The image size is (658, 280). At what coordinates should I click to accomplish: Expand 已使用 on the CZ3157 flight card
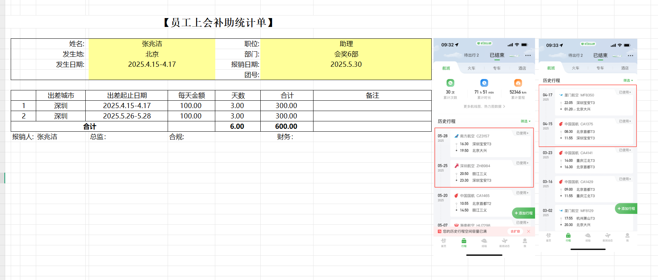pyautogui.click(x=522, y=133)
